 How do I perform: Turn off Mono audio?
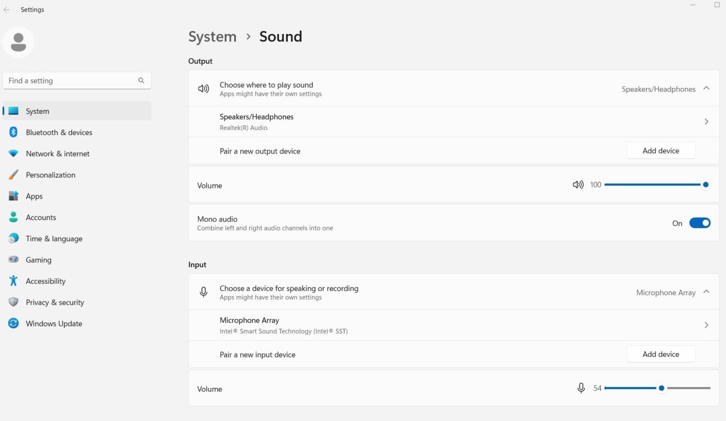(700, 223)
